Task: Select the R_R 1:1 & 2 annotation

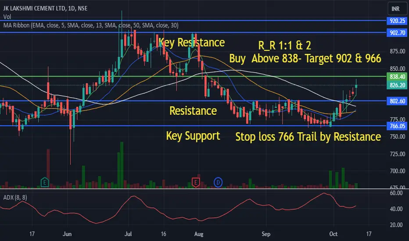Action: pos(284,45)
